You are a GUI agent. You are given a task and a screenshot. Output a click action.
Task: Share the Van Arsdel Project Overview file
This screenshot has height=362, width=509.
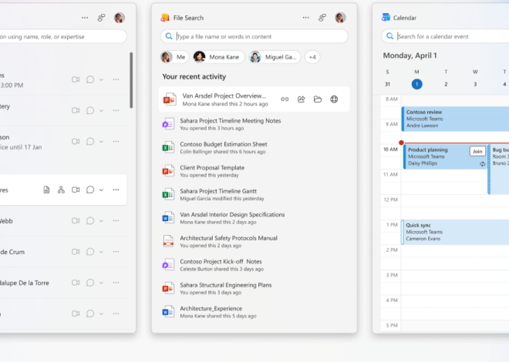(302, 99)
